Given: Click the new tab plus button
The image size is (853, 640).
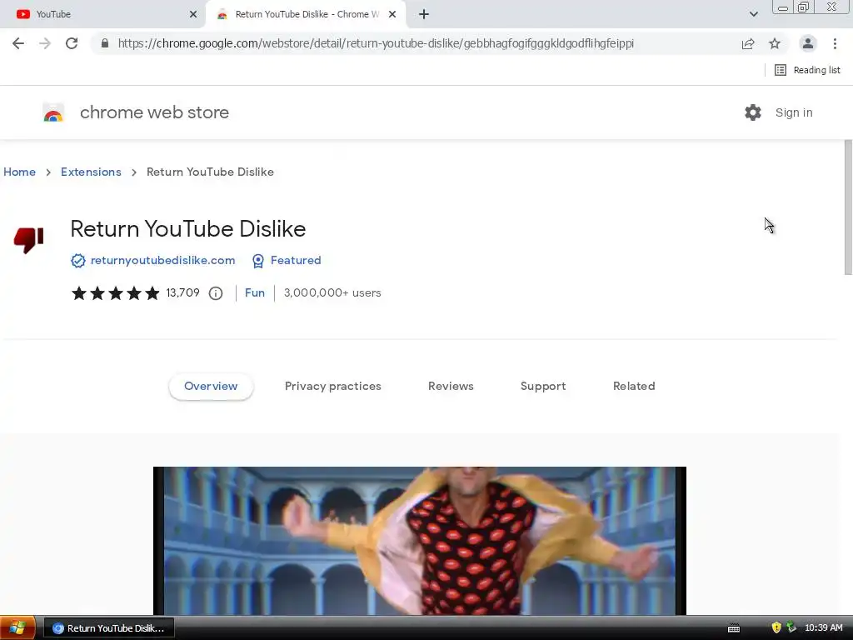Looking at the screenshot, I should click(424, 14).
